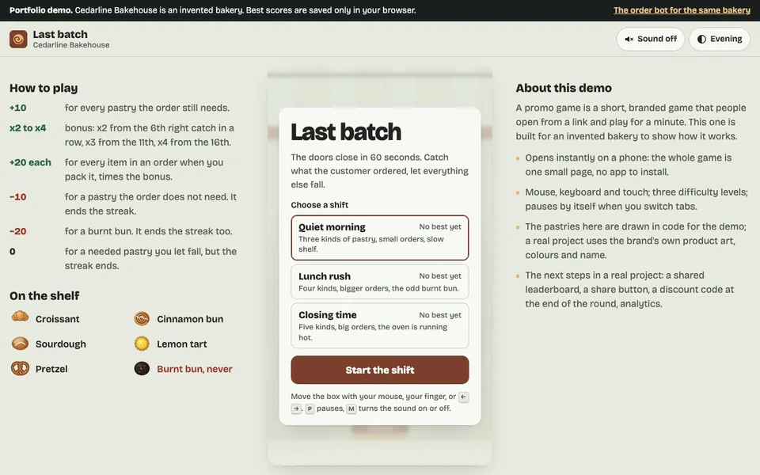This screenshot has height=475, width=760.
Task: Switch theme with the Evening toggle
Action: [720, 39]
